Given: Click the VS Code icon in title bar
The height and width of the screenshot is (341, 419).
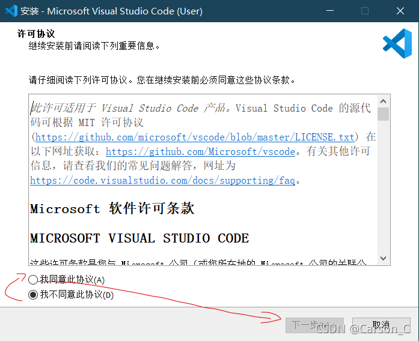Looking at the screenshot, I should point(11,11).
